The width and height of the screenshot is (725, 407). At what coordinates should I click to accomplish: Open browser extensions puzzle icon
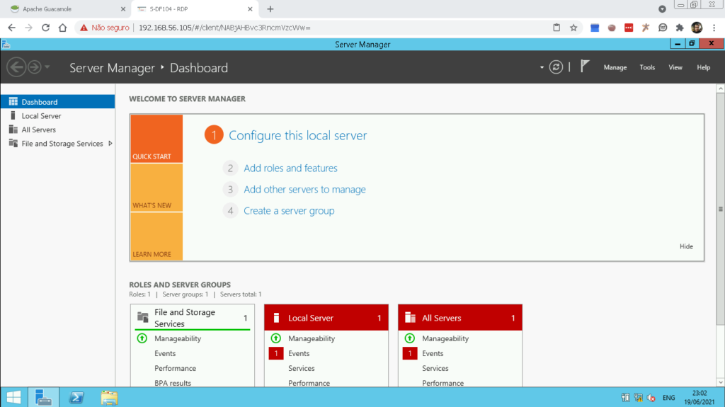(x=679, y=28)
